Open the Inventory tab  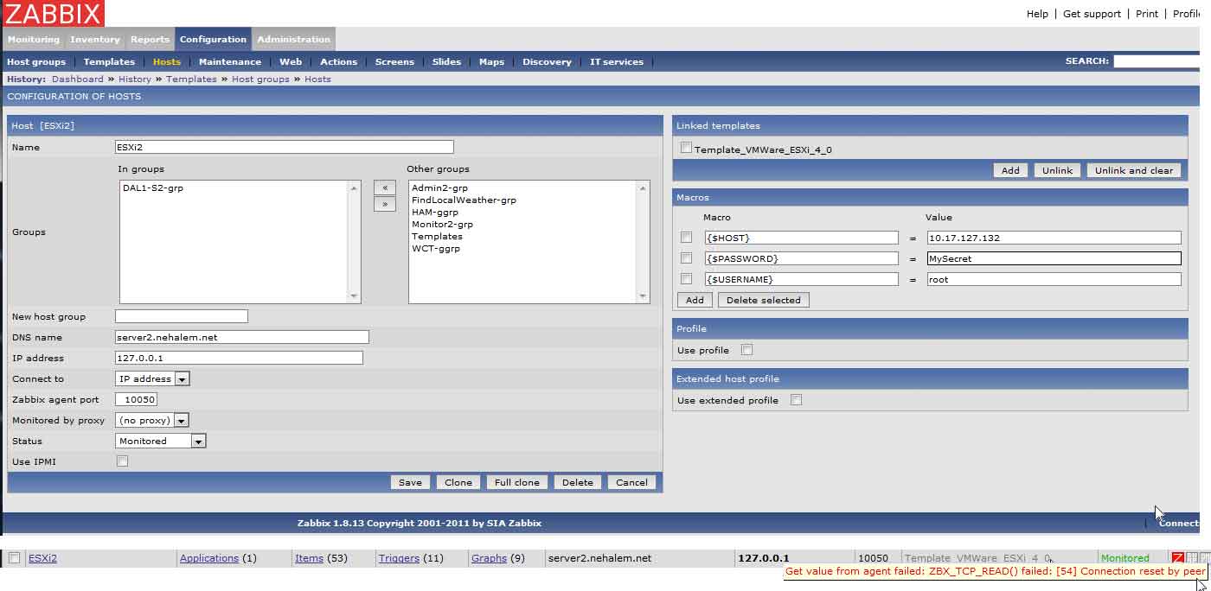pyautogui.click(x=95, y=40)
